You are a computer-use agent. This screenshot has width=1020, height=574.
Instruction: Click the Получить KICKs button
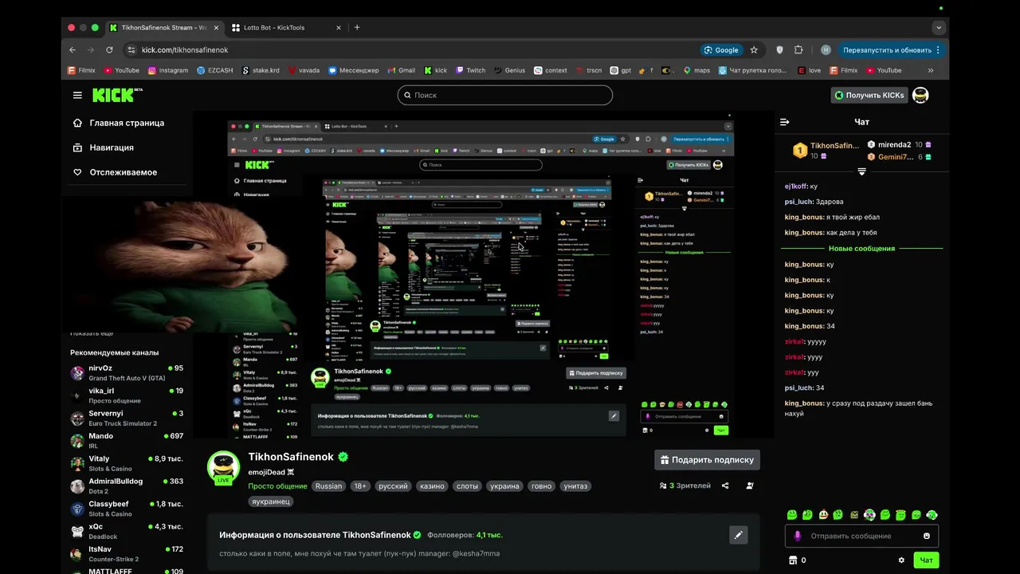point(869,95)
